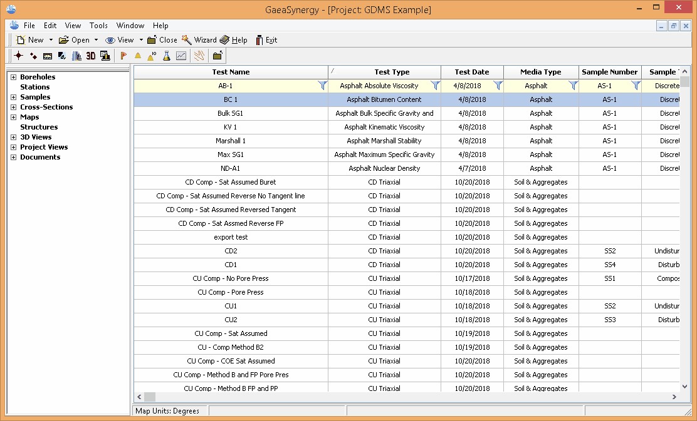Open the Tools menu
This screenshot has height=421, width=697.
tap(98, 26)
